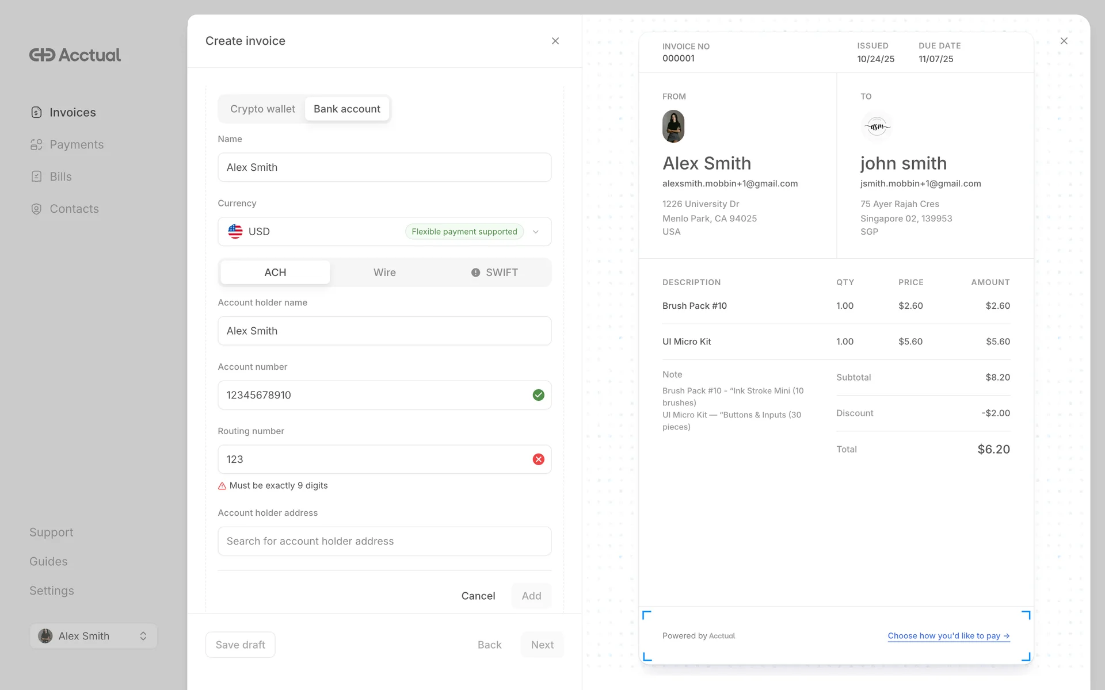Choose the SWIFT transfer type
The image size is (1105, 690).
(495, 273)
